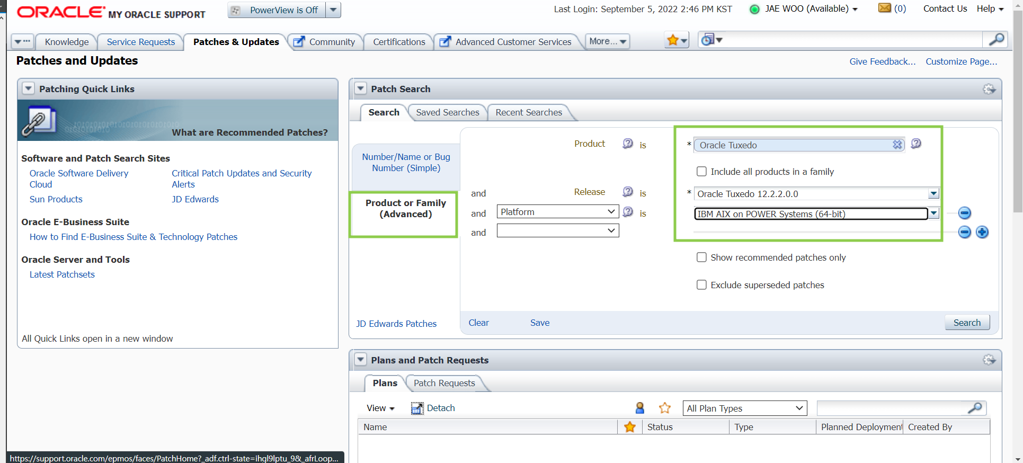Open the IBM AIX platform value dropdown
1023x463 pixels.
pyautogui.click(x=933, y=213)
